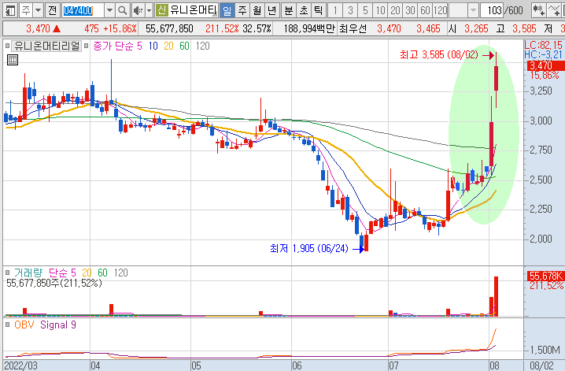Click the OBV indicator label
The image size is (565, 371).
pyautogui.click(x=24, y=325)
